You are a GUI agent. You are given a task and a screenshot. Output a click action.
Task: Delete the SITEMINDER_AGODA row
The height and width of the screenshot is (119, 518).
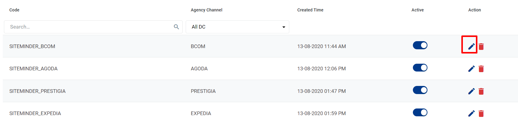pyautogui.click(x=481, y=69)
